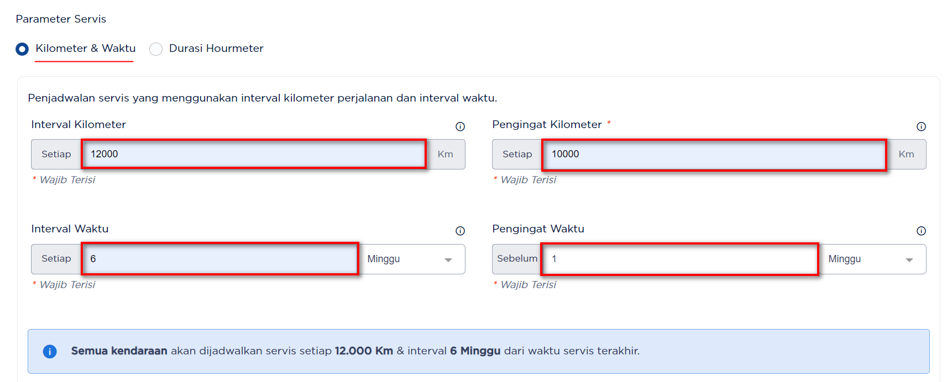
Task: Focus the Pengingat Waktu field containing 1
Action: pyautogui.click(x=680, y=259)
